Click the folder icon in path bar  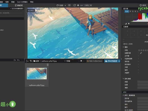[34, 61]
